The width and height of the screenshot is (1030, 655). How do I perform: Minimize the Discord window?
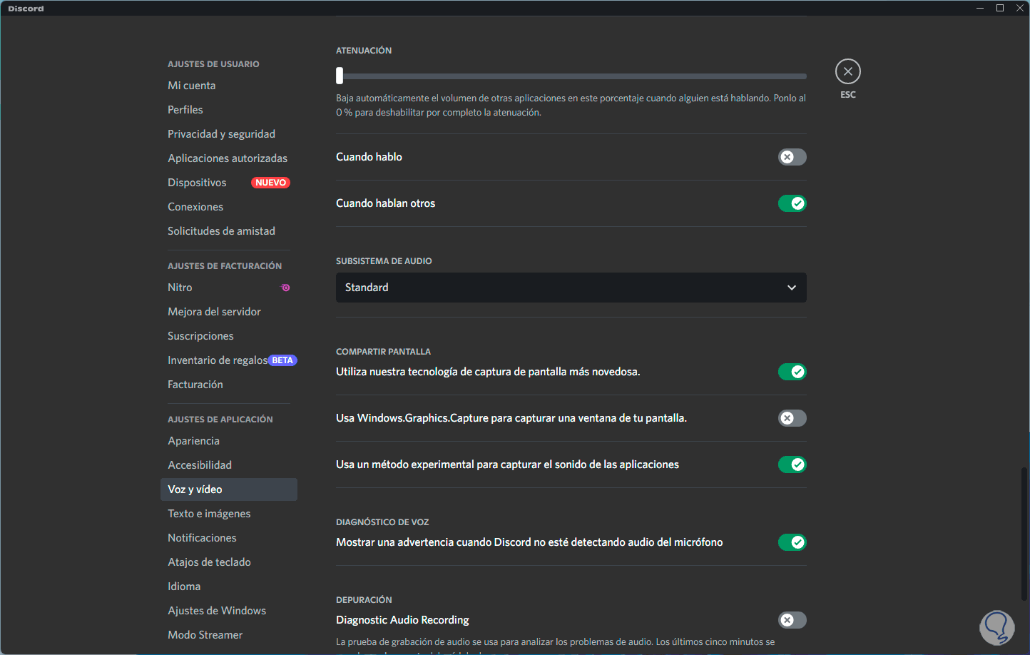[980, 8]
